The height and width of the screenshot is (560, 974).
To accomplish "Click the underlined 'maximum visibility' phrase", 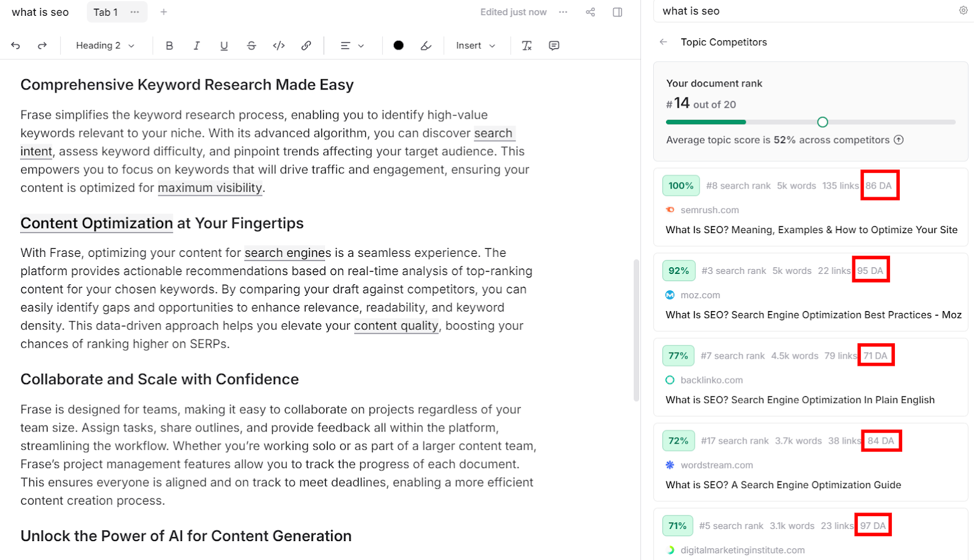I will tap(210, 188).
